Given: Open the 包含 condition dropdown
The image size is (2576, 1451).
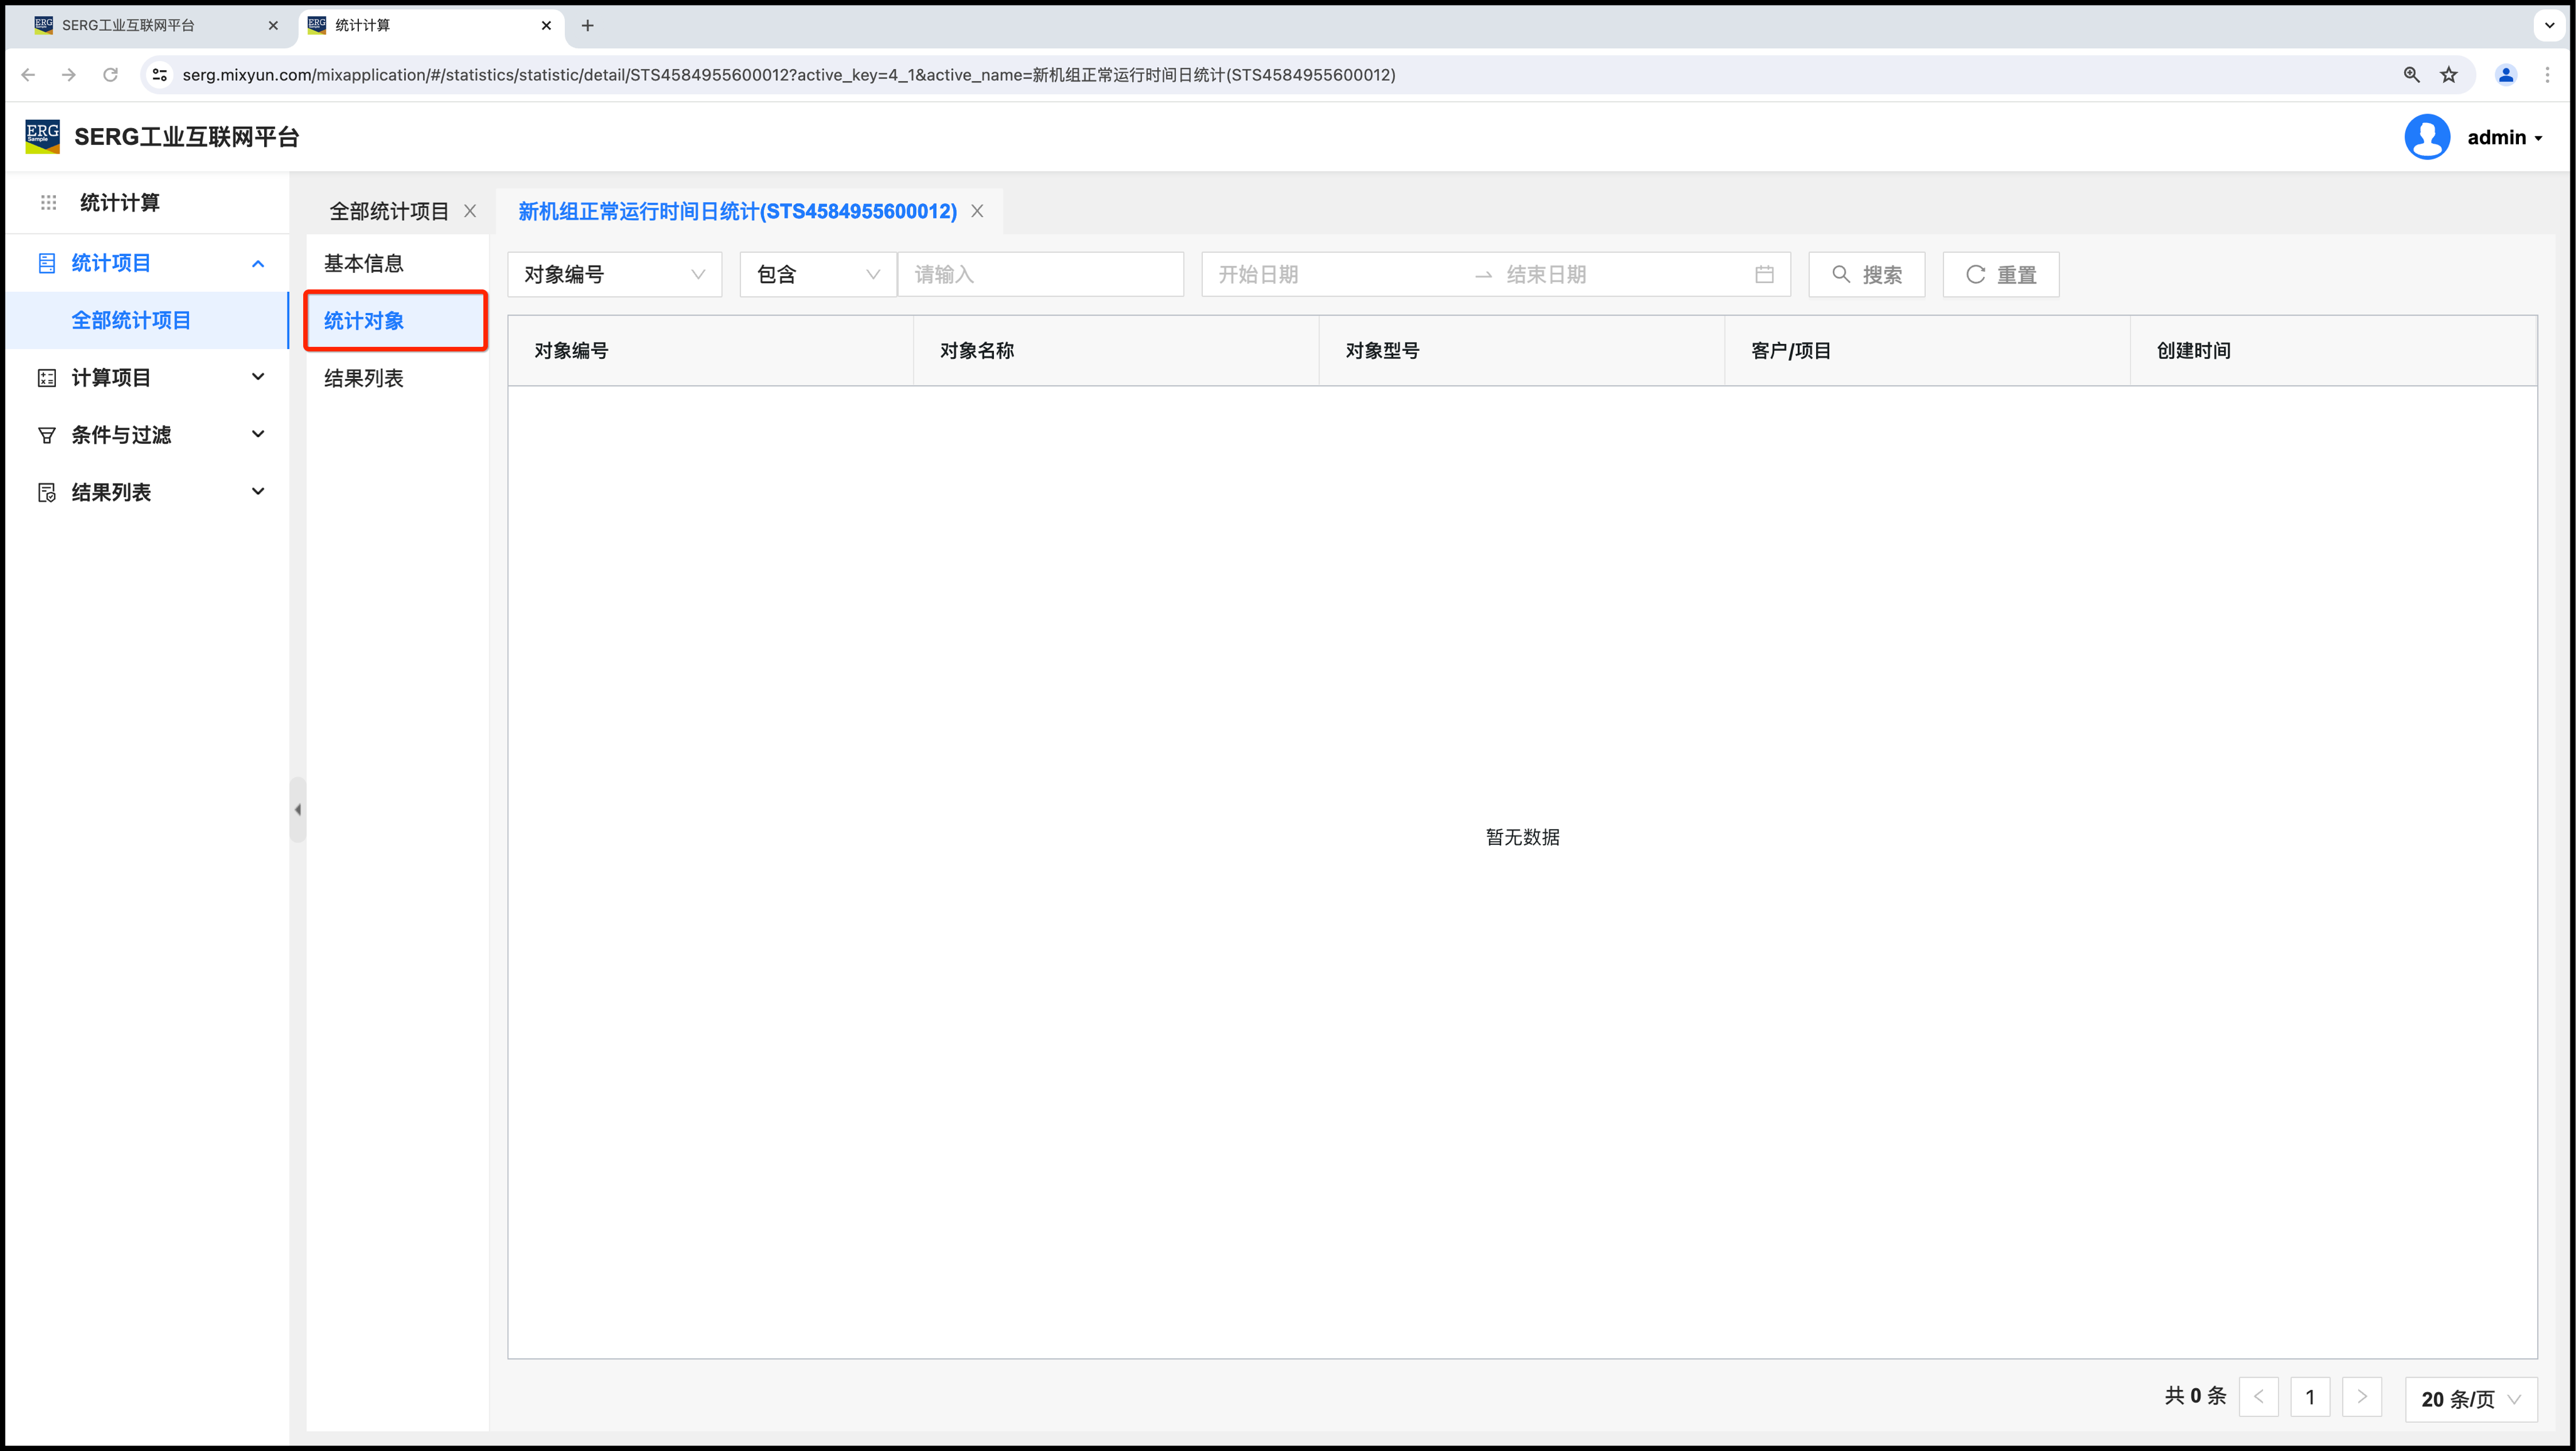Looking at the screenshot, I should click(817, 274).
